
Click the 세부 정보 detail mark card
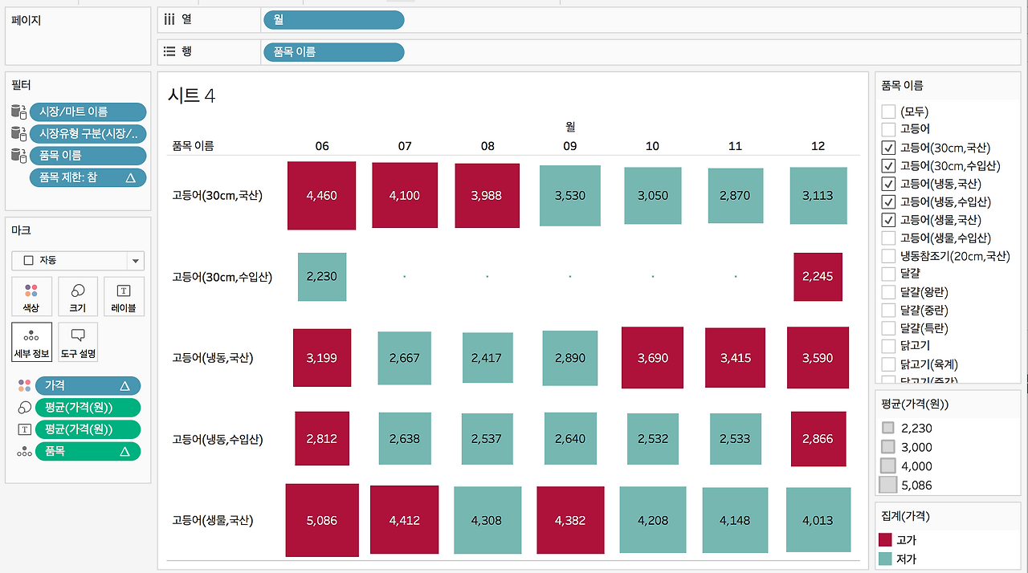[31, 342]
